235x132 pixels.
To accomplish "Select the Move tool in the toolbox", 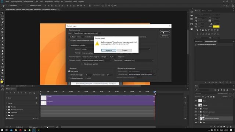I will coord(3,13).
